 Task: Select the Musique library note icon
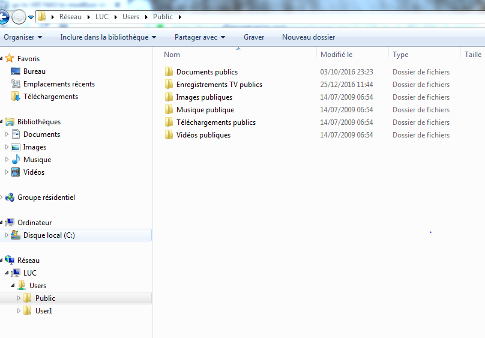click(16, 160)
